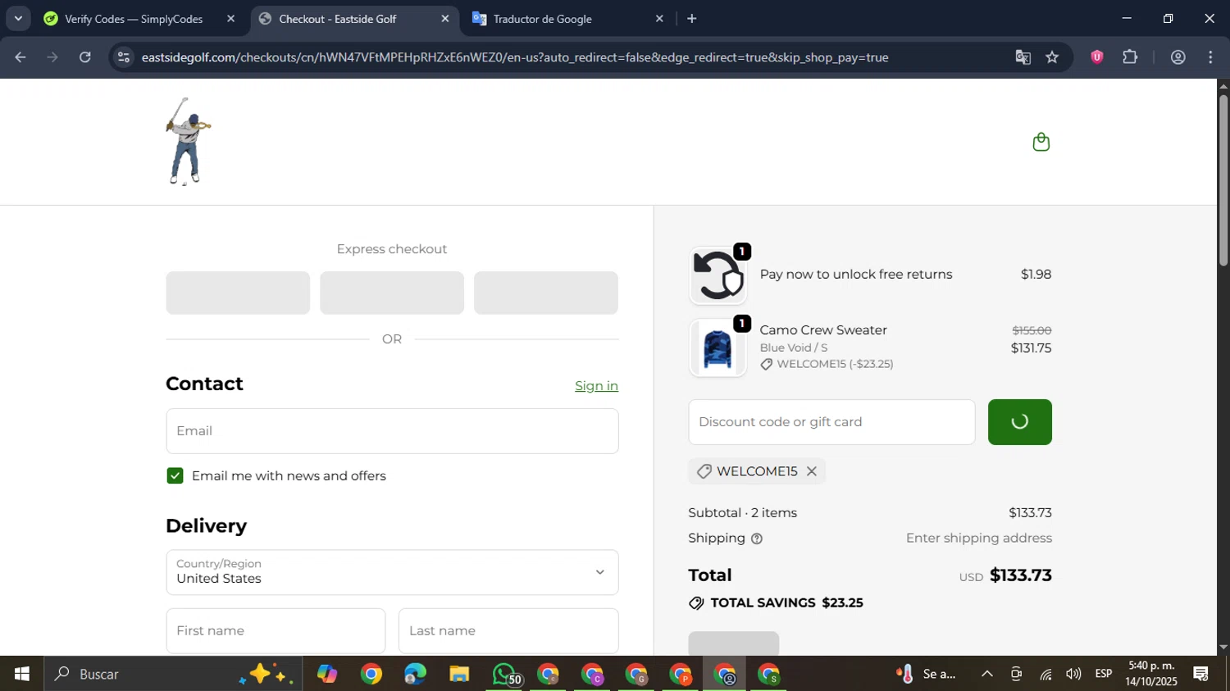
Task: Click the page vertical scrollbar thumb
Action: coord(1223,180)
